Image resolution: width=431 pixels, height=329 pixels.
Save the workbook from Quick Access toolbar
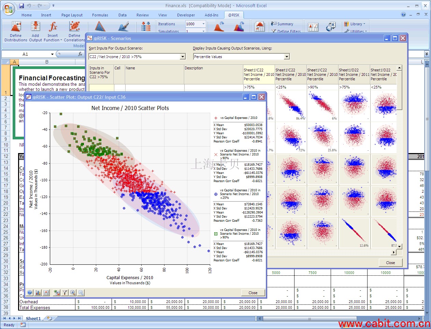(21, 6)
